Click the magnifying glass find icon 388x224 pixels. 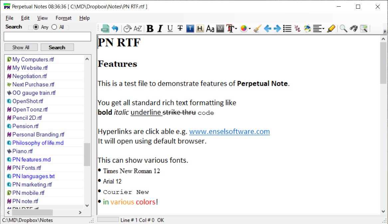[343, 28]
